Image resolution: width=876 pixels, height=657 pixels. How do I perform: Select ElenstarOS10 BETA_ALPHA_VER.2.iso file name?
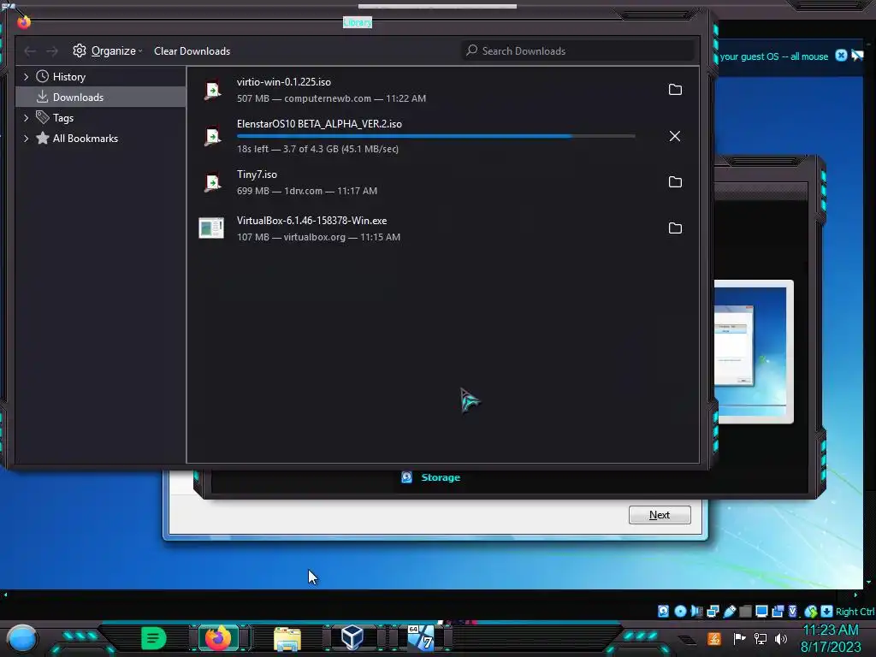[319, 124]
